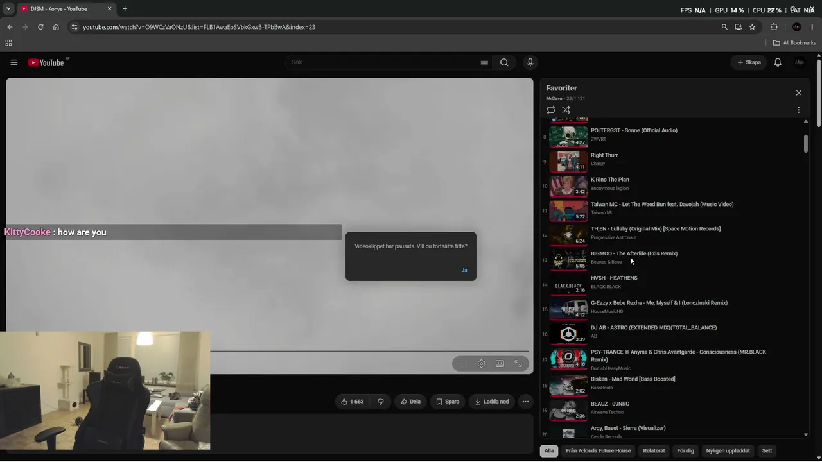Toggle playlist loop

point(551,110)
